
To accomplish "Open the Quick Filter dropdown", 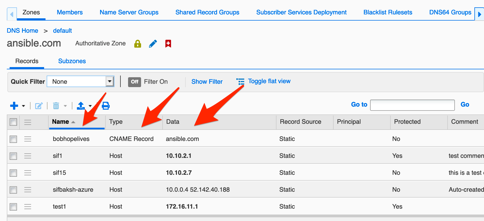I will pos(81,81).
